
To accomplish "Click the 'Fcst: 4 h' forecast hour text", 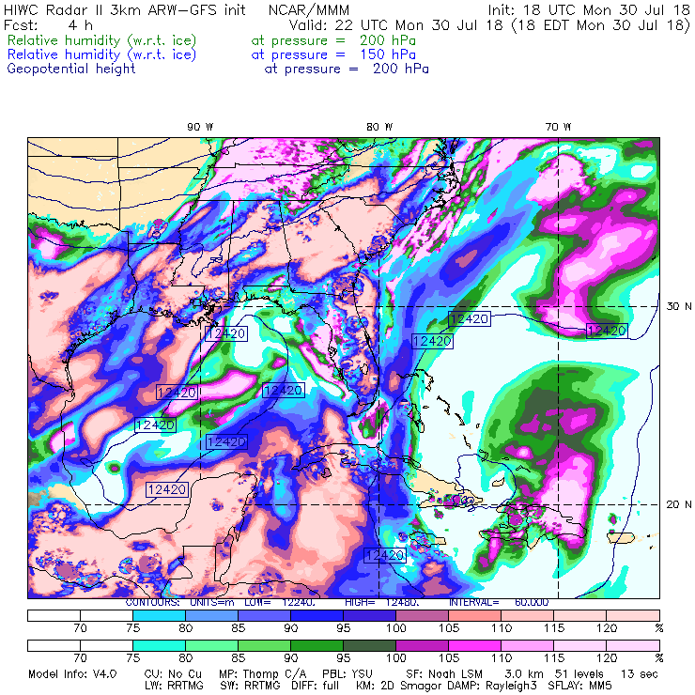I will (x=48, y=24).
